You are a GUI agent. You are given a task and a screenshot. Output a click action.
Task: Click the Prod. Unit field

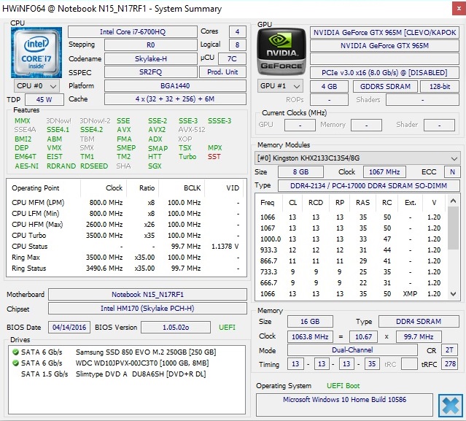point(222,72)
